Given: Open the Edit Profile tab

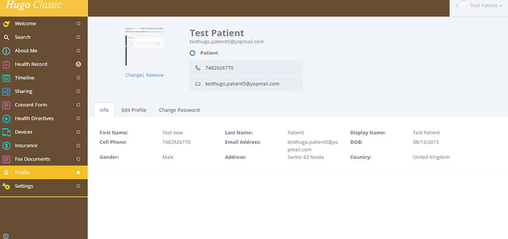Looking at the screenshot, I should click(134, 110).
